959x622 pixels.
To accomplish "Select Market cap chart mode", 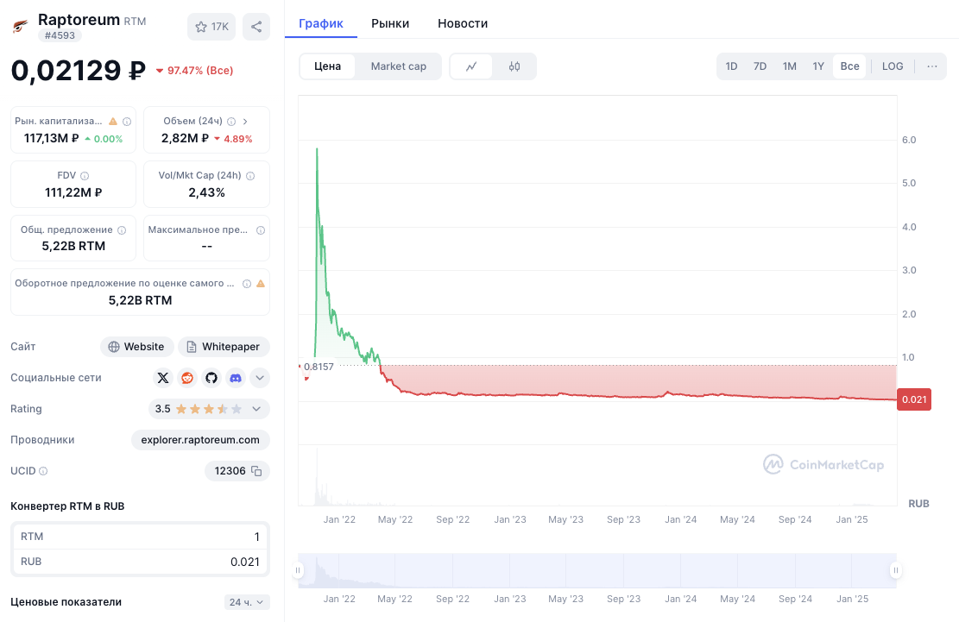I will click(x=398, y=66).
